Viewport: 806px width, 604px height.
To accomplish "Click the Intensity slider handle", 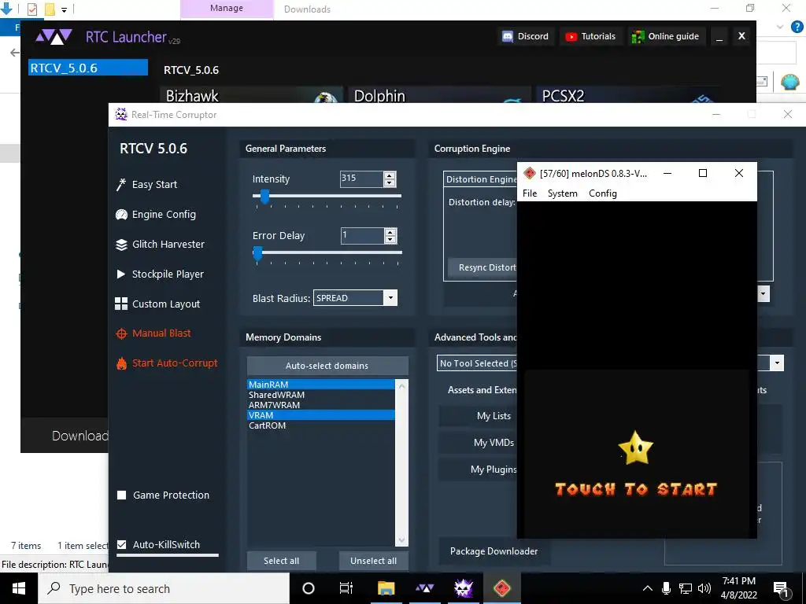I will click(x=264, y=197).
